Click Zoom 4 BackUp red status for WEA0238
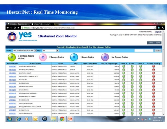This screenshot has width=167, height=129. tap(153, 80)
